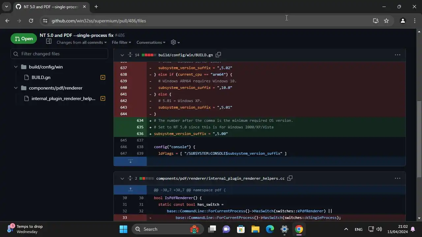Click modified marker next to BUILD.gn

click(103, 77)
